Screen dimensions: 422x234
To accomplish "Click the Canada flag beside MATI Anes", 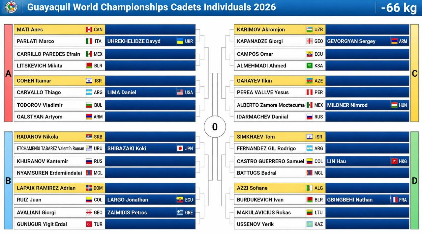I will point(89,30).
